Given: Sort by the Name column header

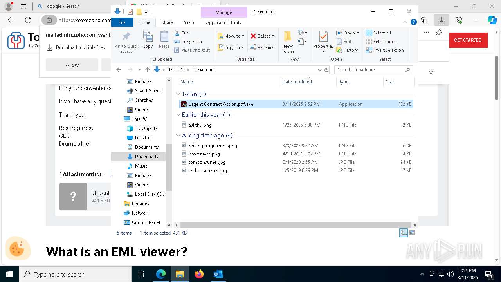Looking at the screenshot, I should point(229,82).
